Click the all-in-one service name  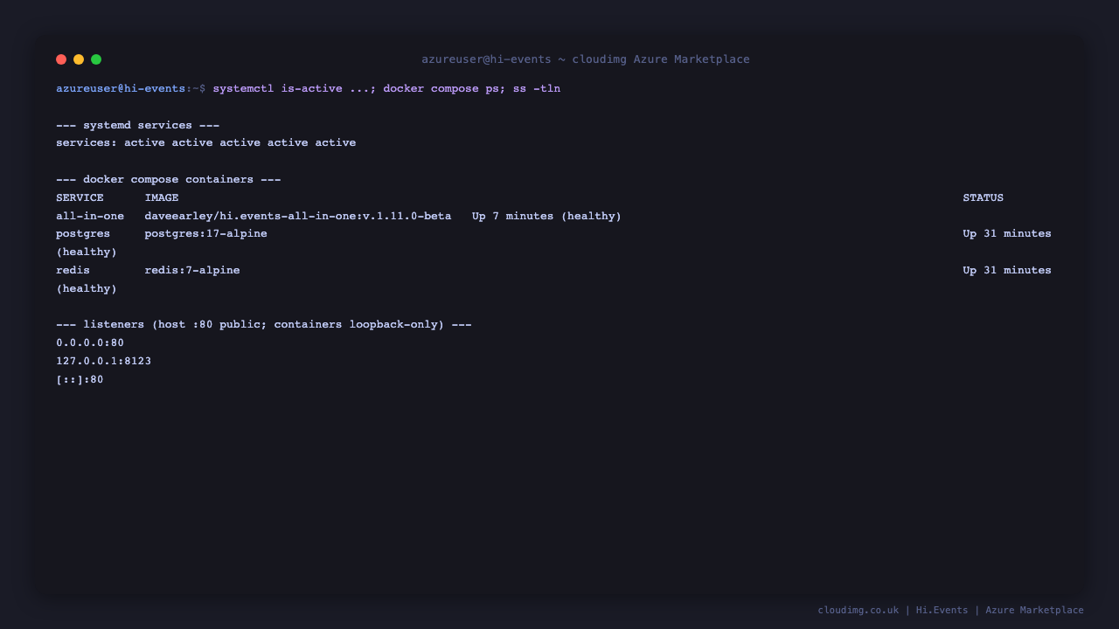pyautogui.click(x=90, y=216)
